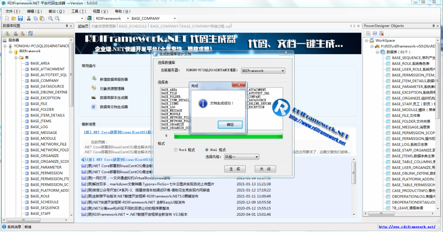The height and width of the screenshot is (232, 443).
Task: Click the SQL 数据库脚本生成器 icon
Action: 94,97
